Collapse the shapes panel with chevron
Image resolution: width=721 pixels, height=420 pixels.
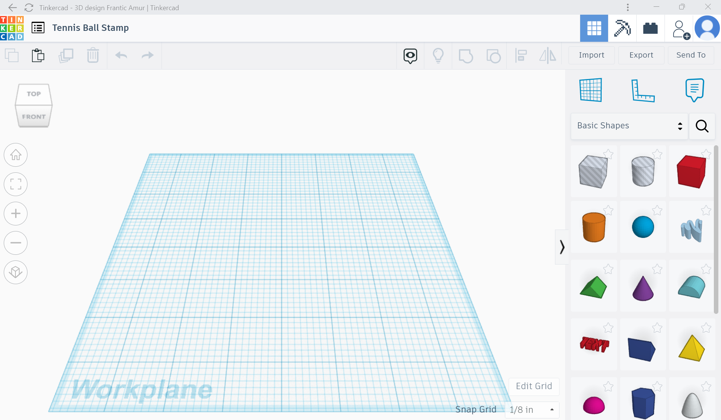(562, 247)
